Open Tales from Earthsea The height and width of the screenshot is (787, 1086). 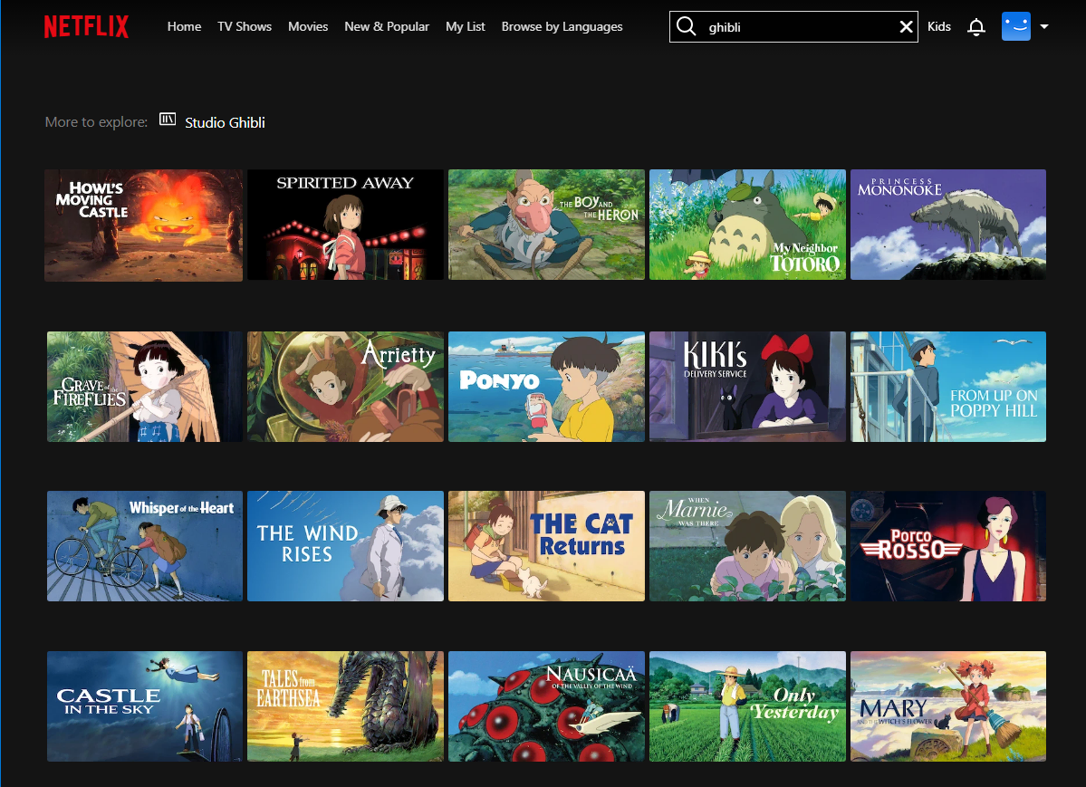point(346,706)
